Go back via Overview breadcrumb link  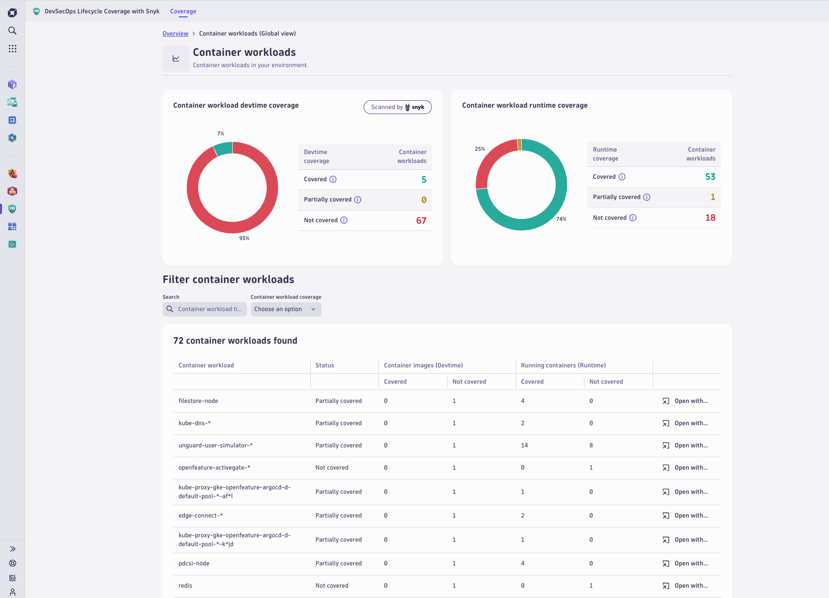[x=175, y=34]
